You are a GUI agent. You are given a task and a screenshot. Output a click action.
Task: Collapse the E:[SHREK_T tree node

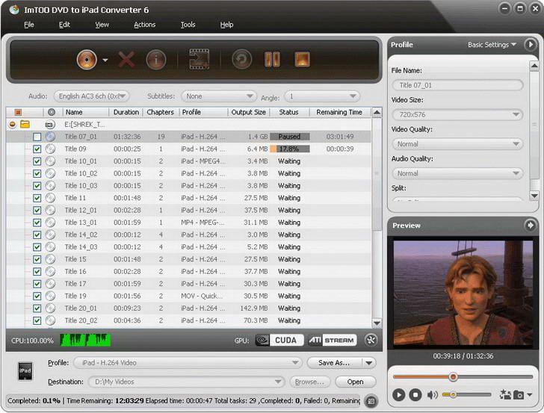[x=13, y=124]
